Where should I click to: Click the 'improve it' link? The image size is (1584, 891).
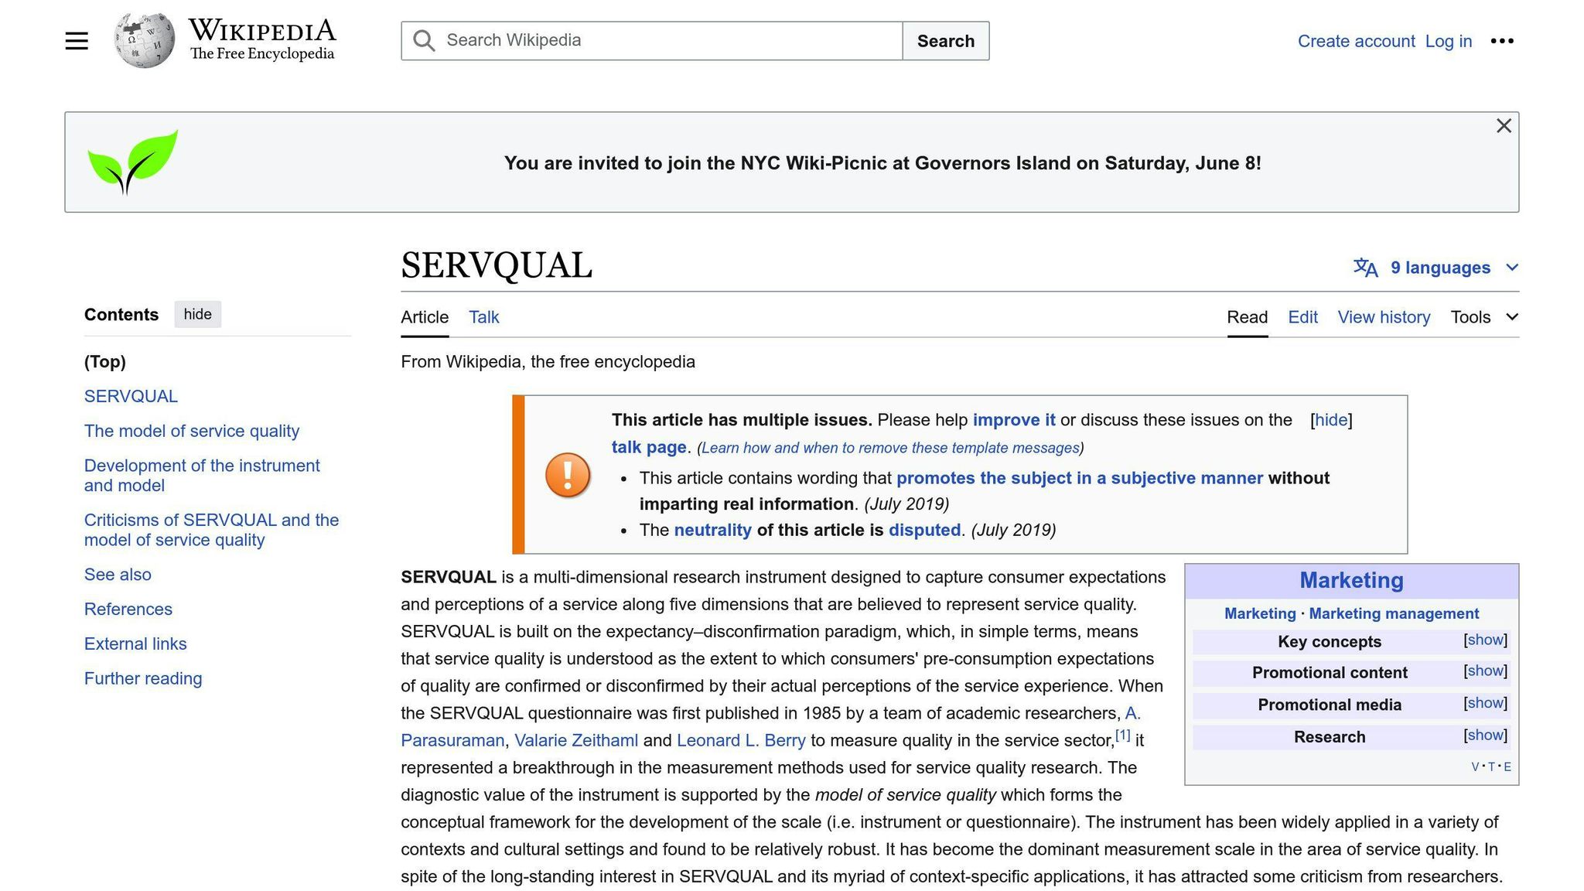1014,420
